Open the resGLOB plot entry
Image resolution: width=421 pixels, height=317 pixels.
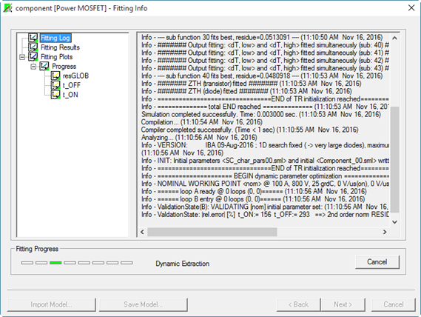pos(75,76)
